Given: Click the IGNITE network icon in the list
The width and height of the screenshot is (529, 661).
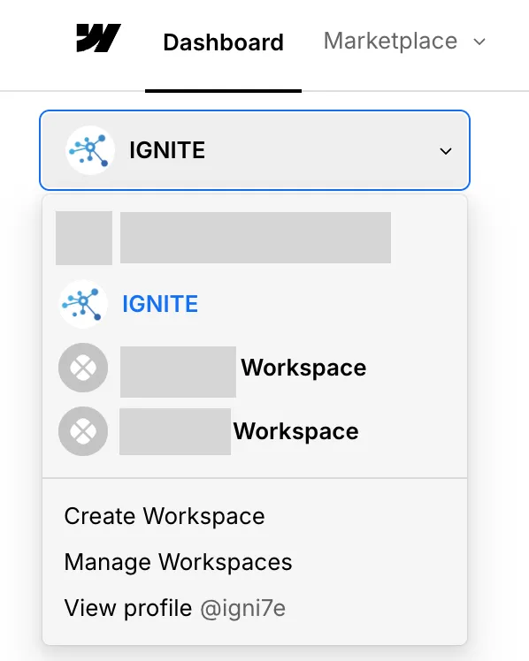Looking at the screenshot, I should tap(83, 304).
